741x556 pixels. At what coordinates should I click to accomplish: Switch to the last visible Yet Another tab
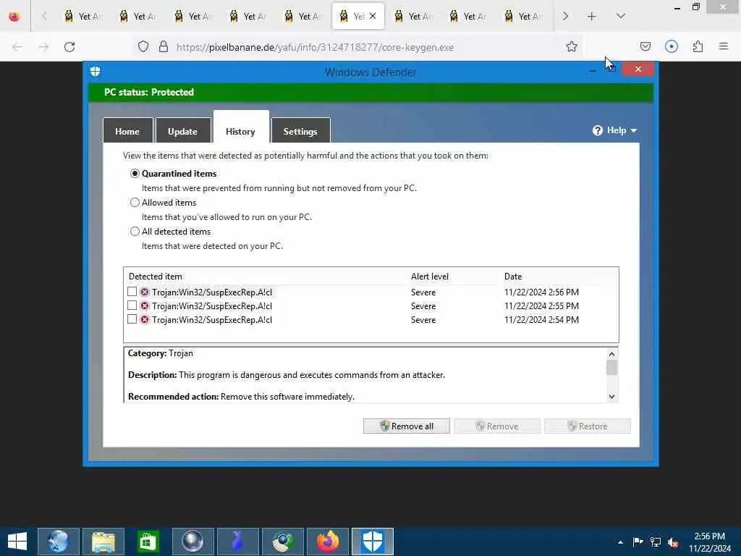pyautogui.click(x=524, y=17)
